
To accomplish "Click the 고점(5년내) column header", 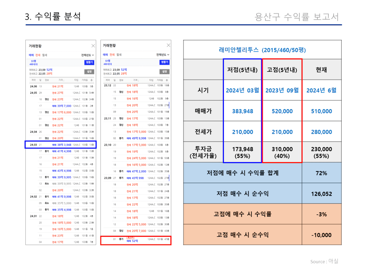I will tap(282, 70).
